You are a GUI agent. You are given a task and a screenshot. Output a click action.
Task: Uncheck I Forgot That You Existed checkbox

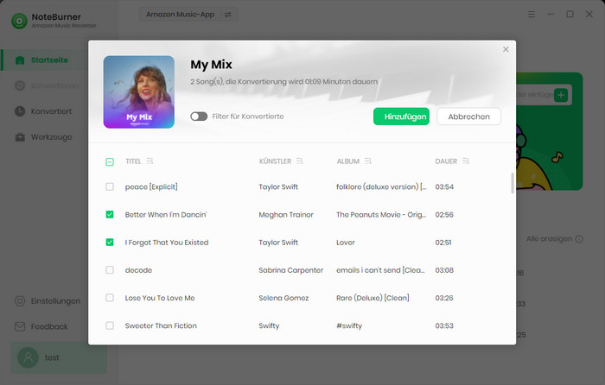pyautogui.click(x=110, y=243)
